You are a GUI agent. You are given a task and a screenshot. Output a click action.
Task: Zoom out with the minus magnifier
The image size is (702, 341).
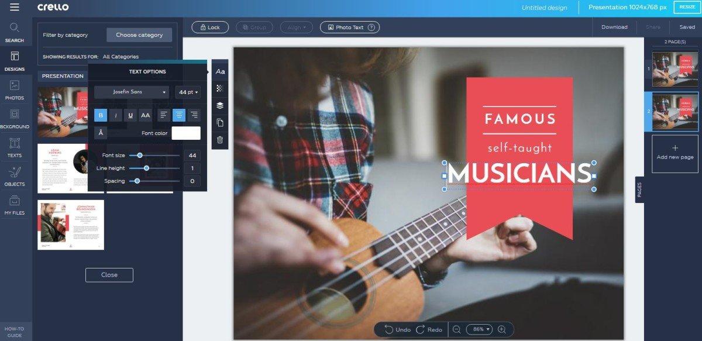(x=456, y=329)
